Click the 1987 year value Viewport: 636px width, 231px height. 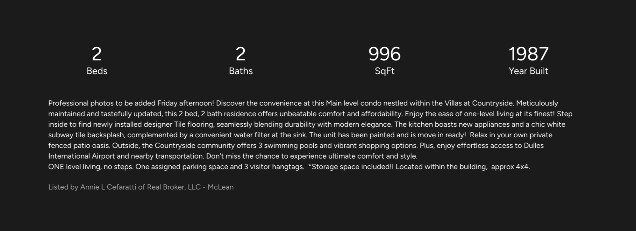point(528,54)
